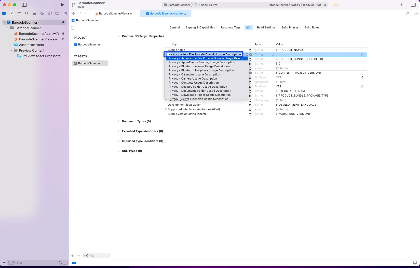
Task: Go back with the left chevron
Action: point(80,13)
